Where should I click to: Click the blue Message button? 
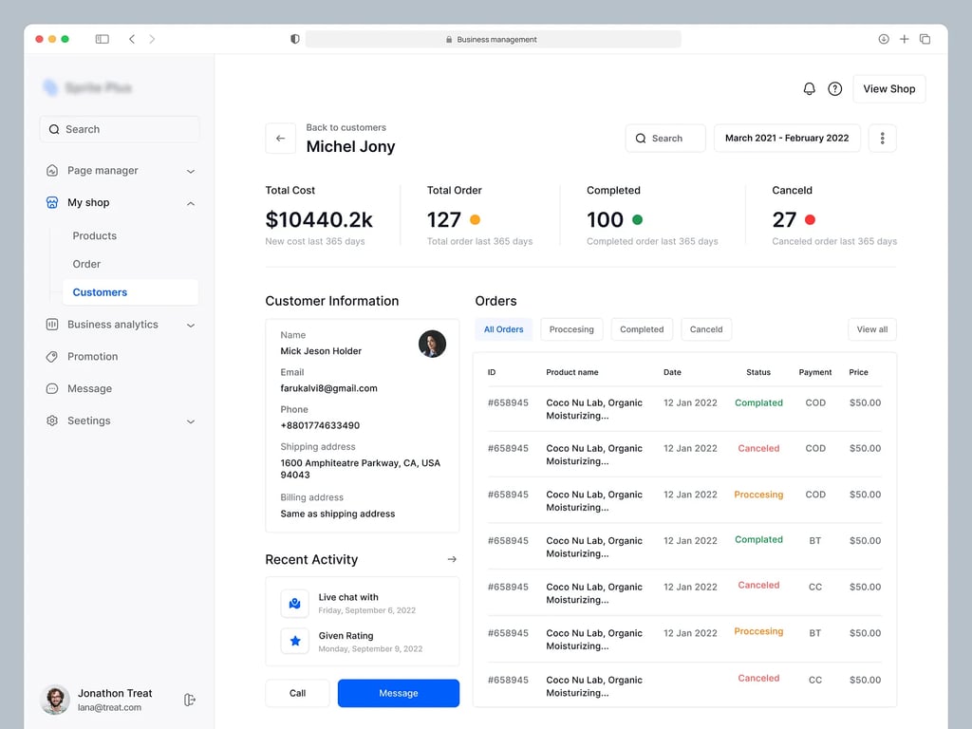(x=398, y=693)
